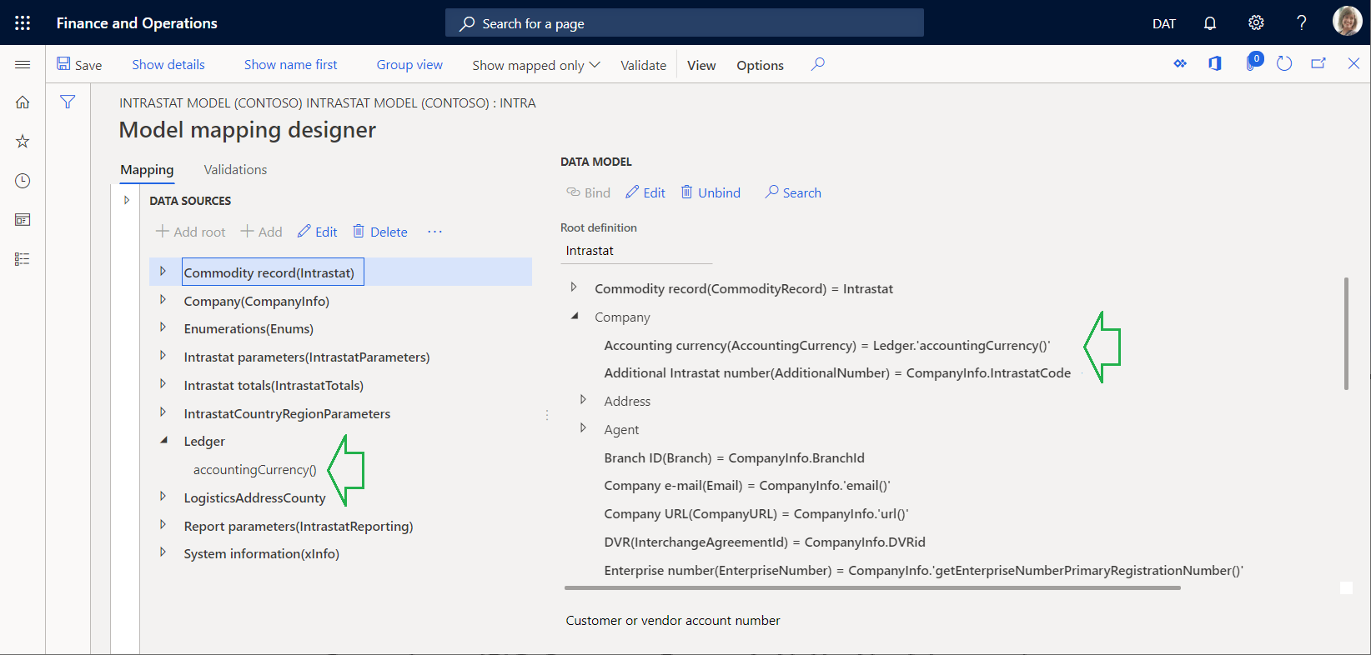Open Power Apps diamond icon

pyautogui.click(x=1180, y=63)
